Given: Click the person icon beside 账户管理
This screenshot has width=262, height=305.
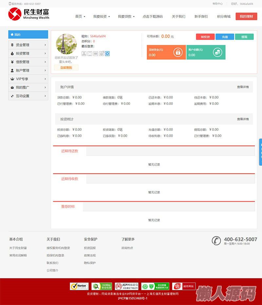Looking at the screenshot, I should click(12, 70).
